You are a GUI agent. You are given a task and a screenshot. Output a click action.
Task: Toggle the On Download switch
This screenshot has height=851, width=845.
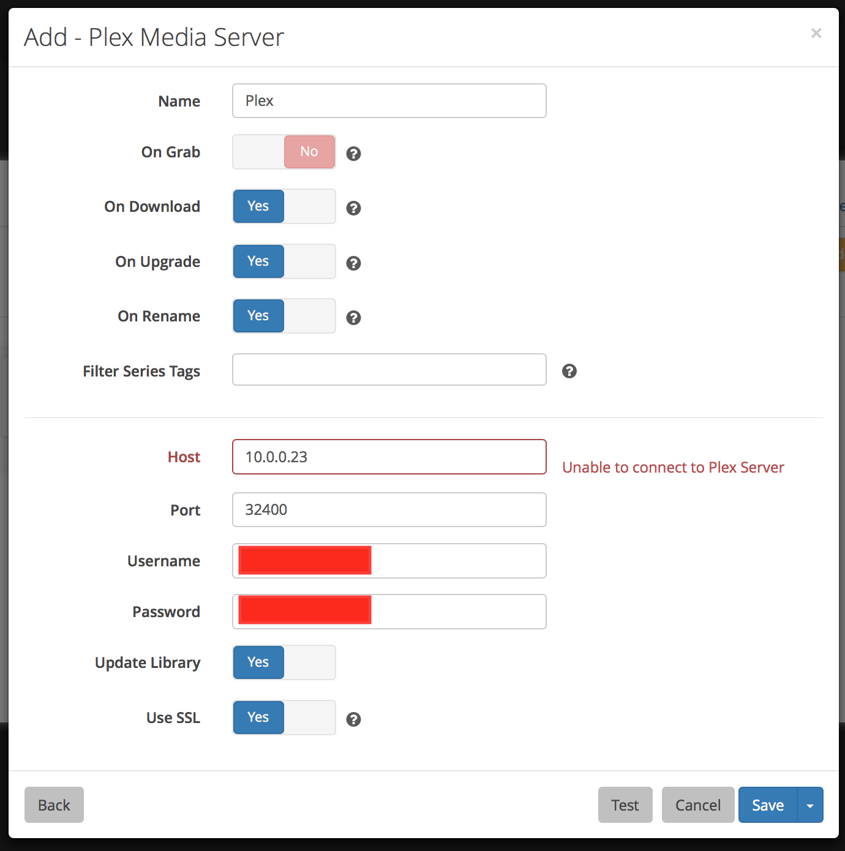click(x=284, y=206)
